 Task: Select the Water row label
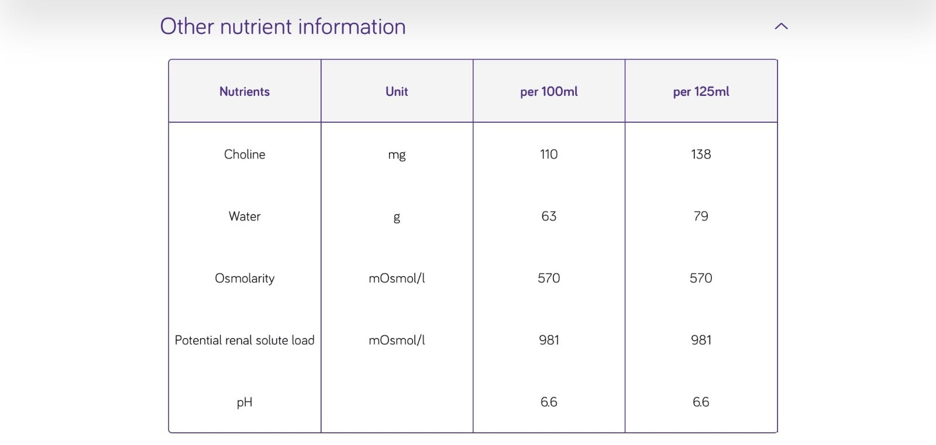(x=245, y=216)
